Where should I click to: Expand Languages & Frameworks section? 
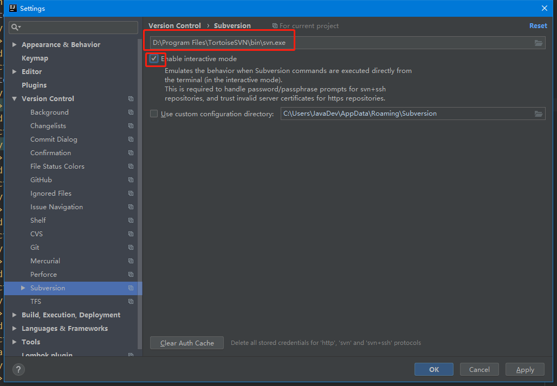point(14,329)
